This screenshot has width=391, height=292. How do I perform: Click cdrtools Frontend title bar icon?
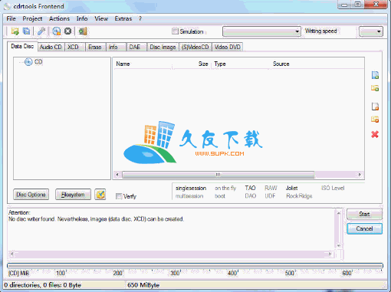pos(7,6)
